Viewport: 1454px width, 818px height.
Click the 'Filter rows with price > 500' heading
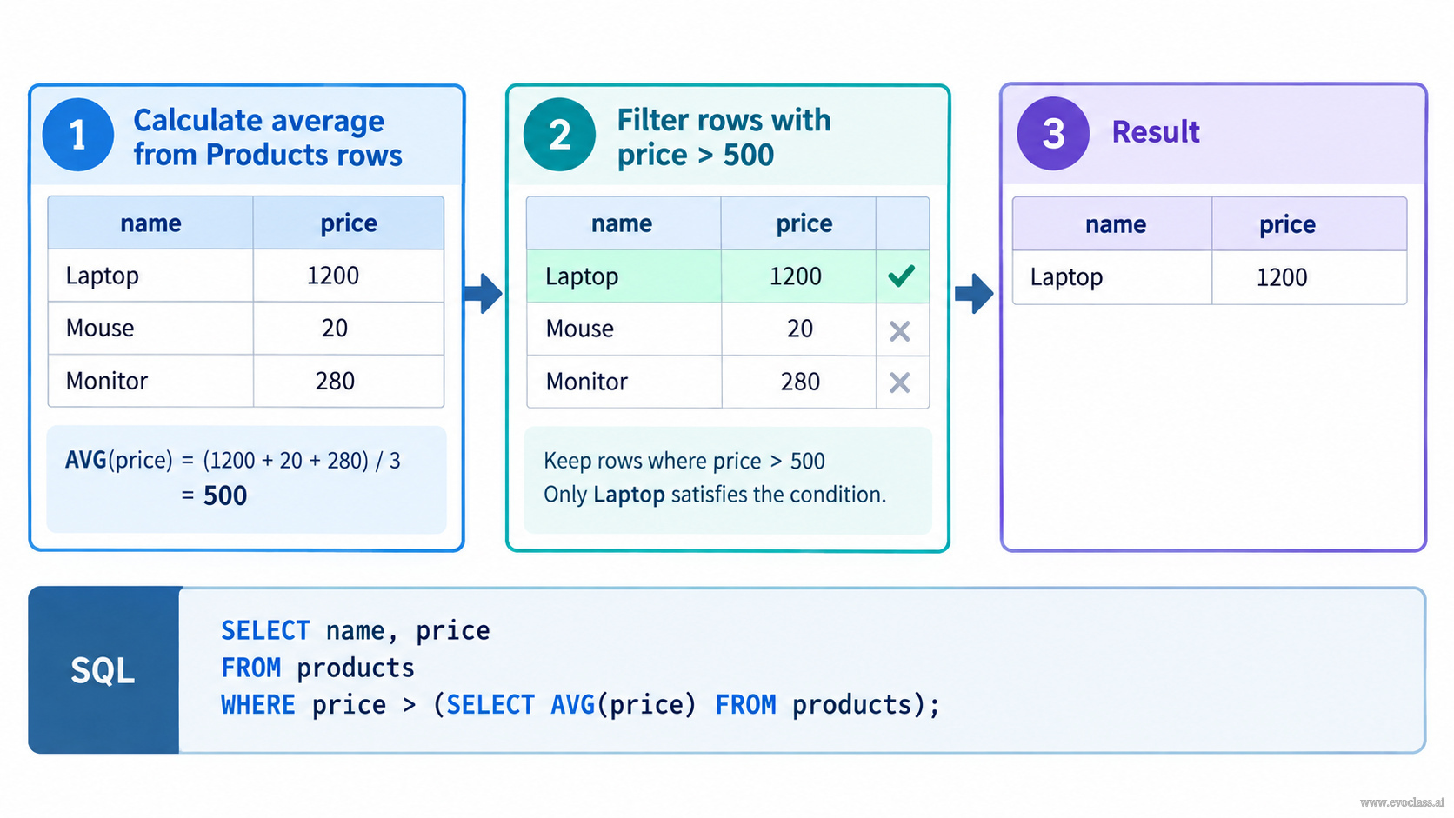coord(724,137)
